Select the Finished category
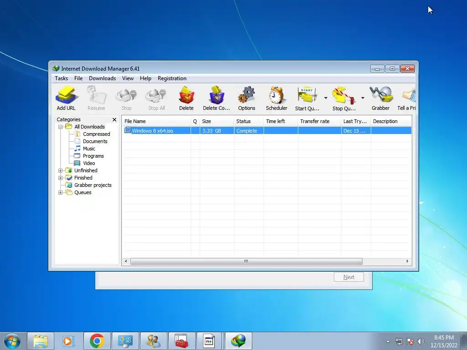Image resolution: width=467 pixels, height=350 pixels. pos(83,178)
